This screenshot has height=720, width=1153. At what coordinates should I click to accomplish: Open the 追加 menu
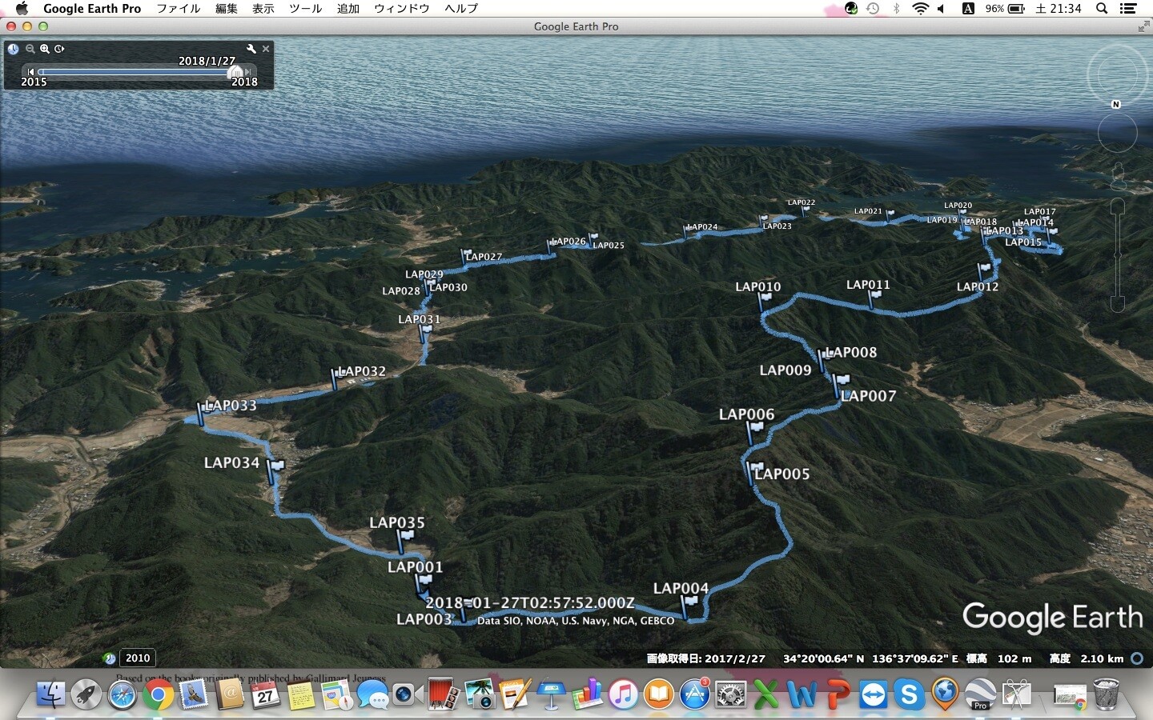pyautogui.click(x=348, y=8)
